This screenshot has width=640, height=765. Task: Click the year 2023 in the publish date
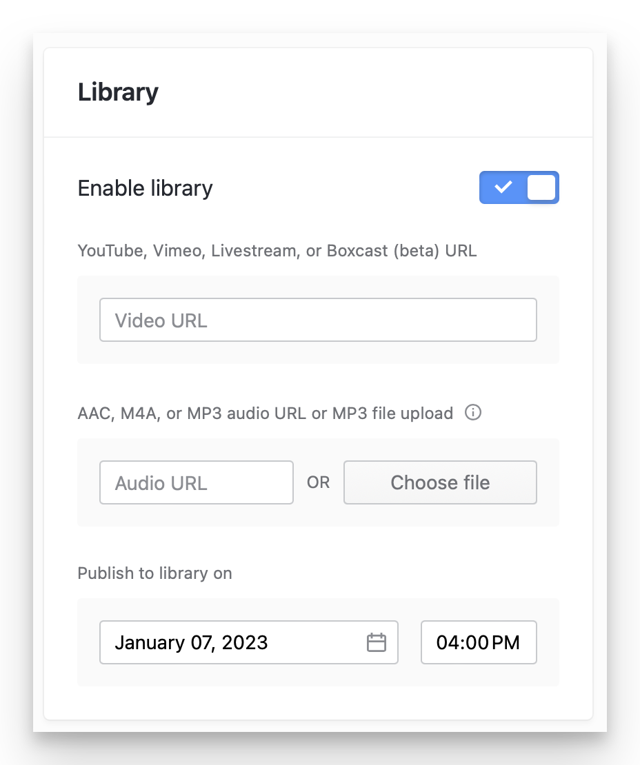coord(246,643)
